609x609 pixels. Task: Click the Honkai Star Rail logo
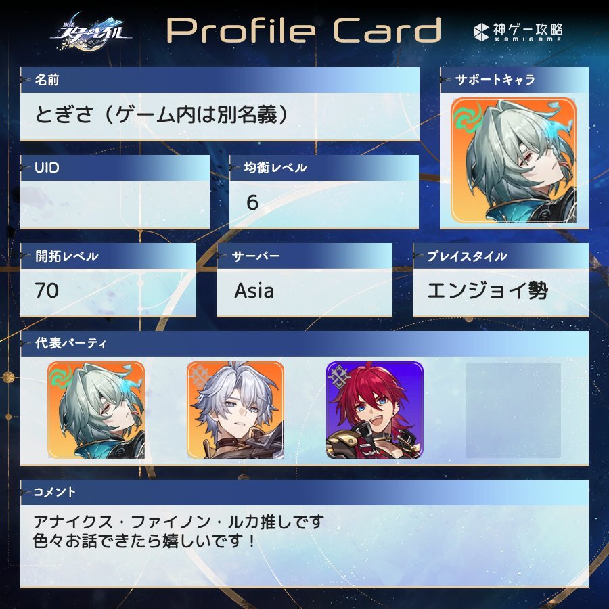91,32
